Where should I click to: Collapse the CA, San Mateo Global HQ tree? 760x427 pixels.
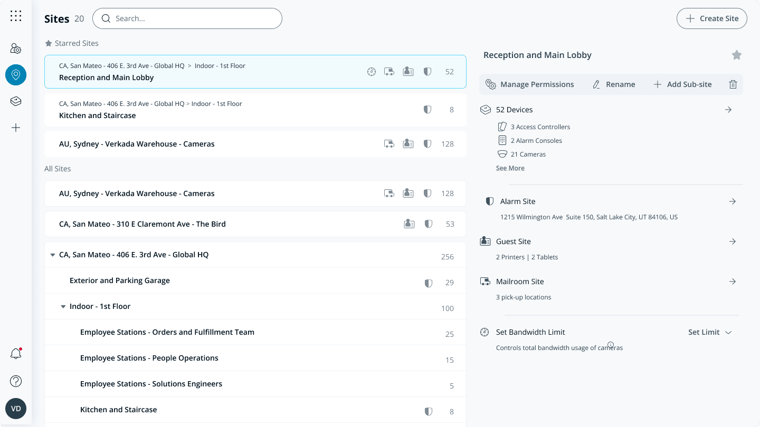pyautogui.click(x=52, y=255)
